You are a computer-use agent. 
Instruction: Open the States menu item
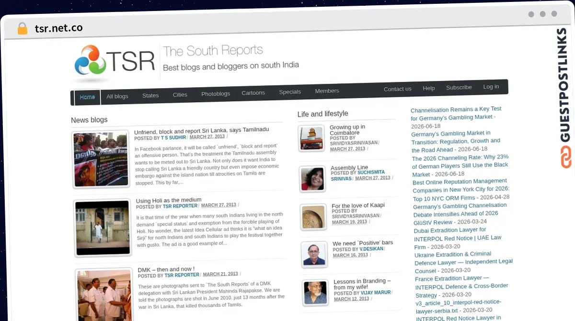coord(150,95)
